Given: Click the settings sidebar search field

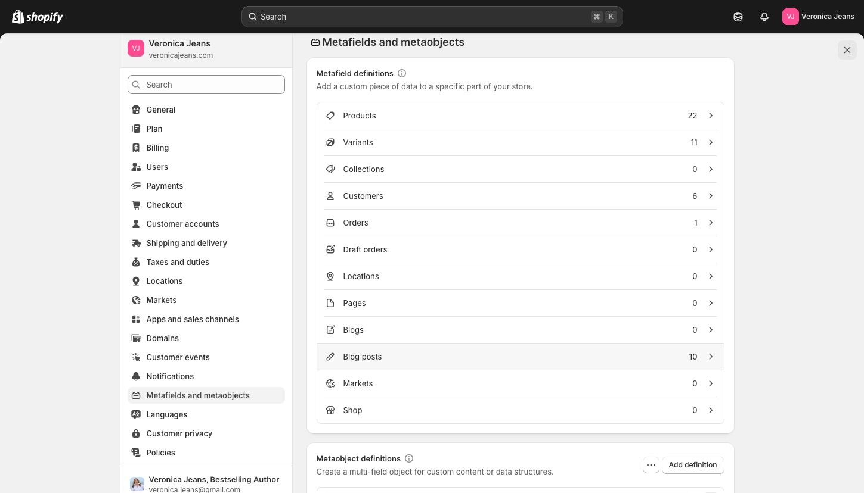Looking at the screenshot, I should pyautogui.click(x=206, y=85).
